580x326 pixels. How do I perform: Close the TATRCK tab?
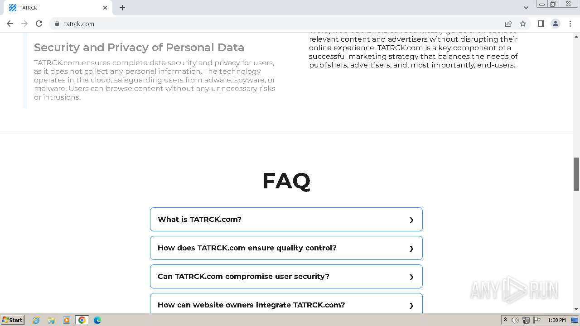point(105,8)
